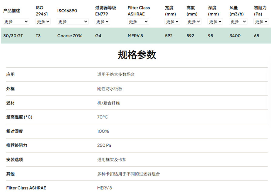Viewport: 271px width, 193px height.
Task: Click the 安装选项 label
Action: pyautogui.click(x=15, y=160)
